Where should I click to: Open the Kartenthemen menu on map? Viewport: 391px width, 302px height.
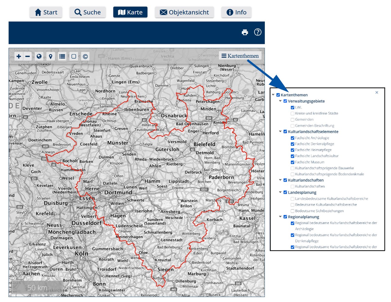[x=240, y=56]
